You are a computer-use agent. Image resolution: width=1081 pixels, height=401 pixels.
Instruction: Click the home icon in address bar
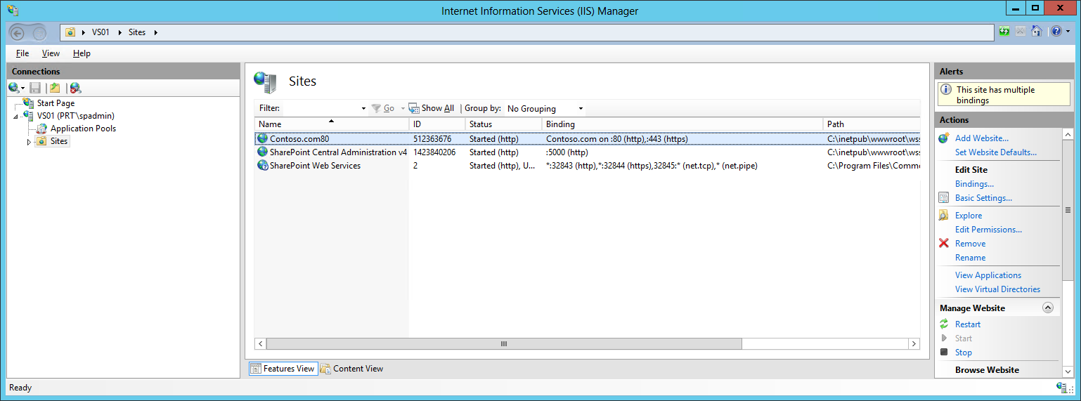click(x=1037, y=32)
